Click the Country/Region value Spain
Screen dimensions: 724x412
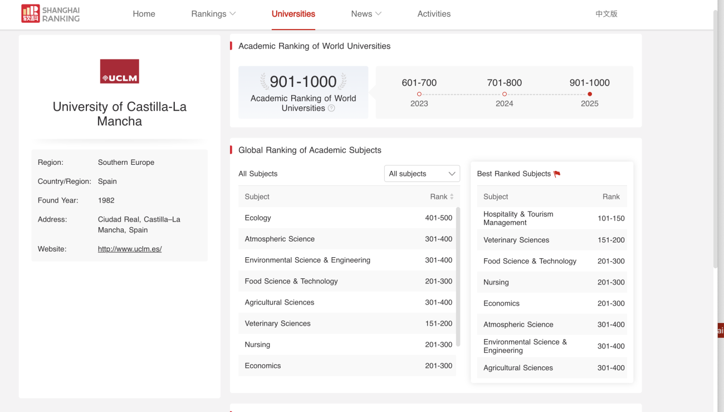click(107, 182)
